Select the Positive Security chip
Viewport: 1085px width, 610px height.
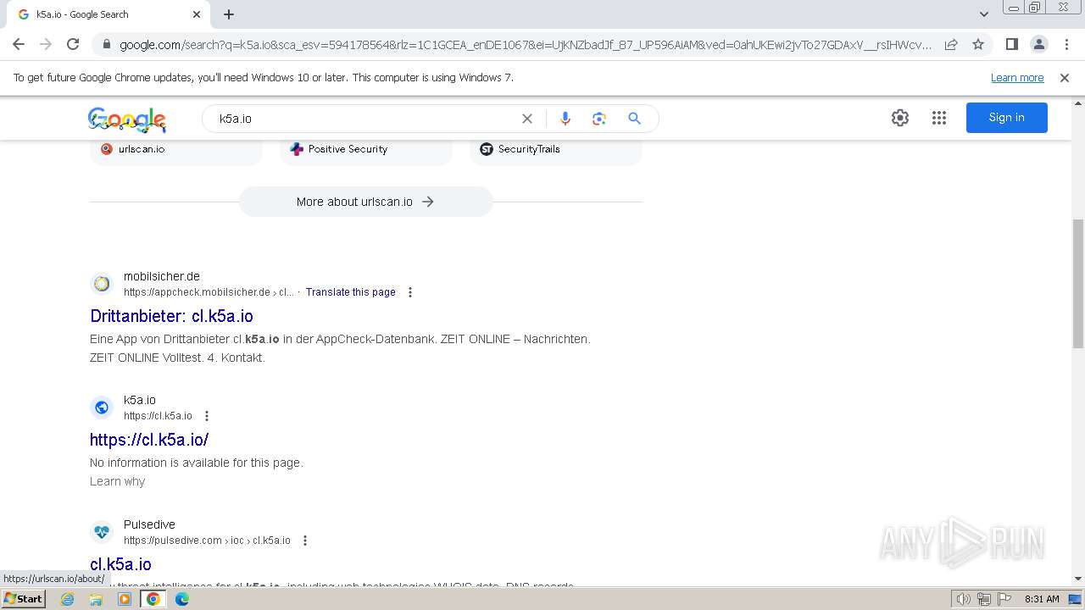[x=366, y=149]
